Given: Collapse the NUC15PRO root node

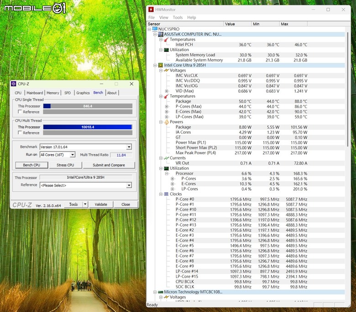Looking at the screenshot, I should [149, 29].
